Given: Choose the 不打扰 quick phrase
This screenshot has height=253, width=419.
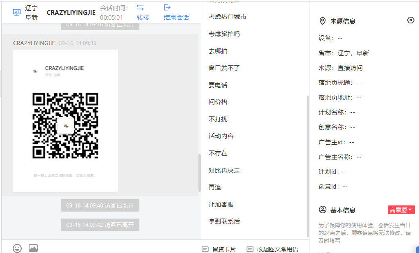Looking at the screenshot, I should click(218, 119).
